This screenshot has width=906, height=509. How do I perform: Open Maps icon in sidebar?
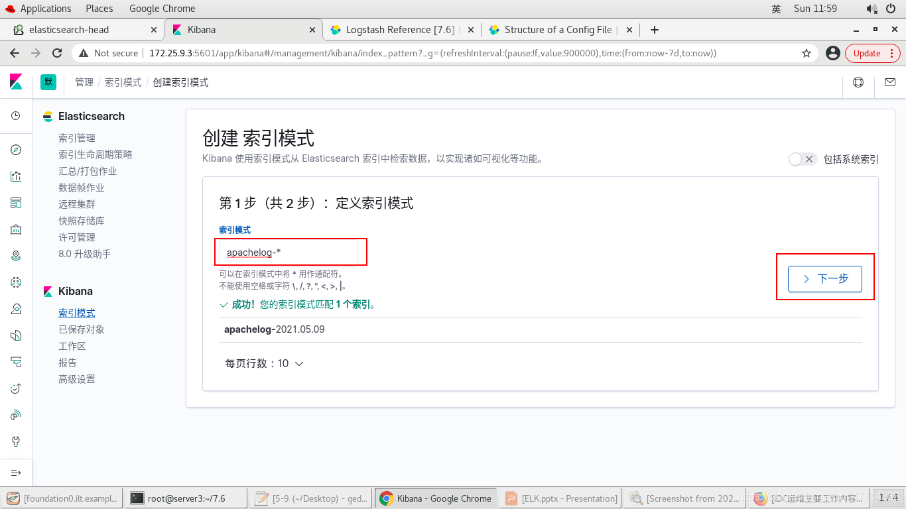pos(16,256)
